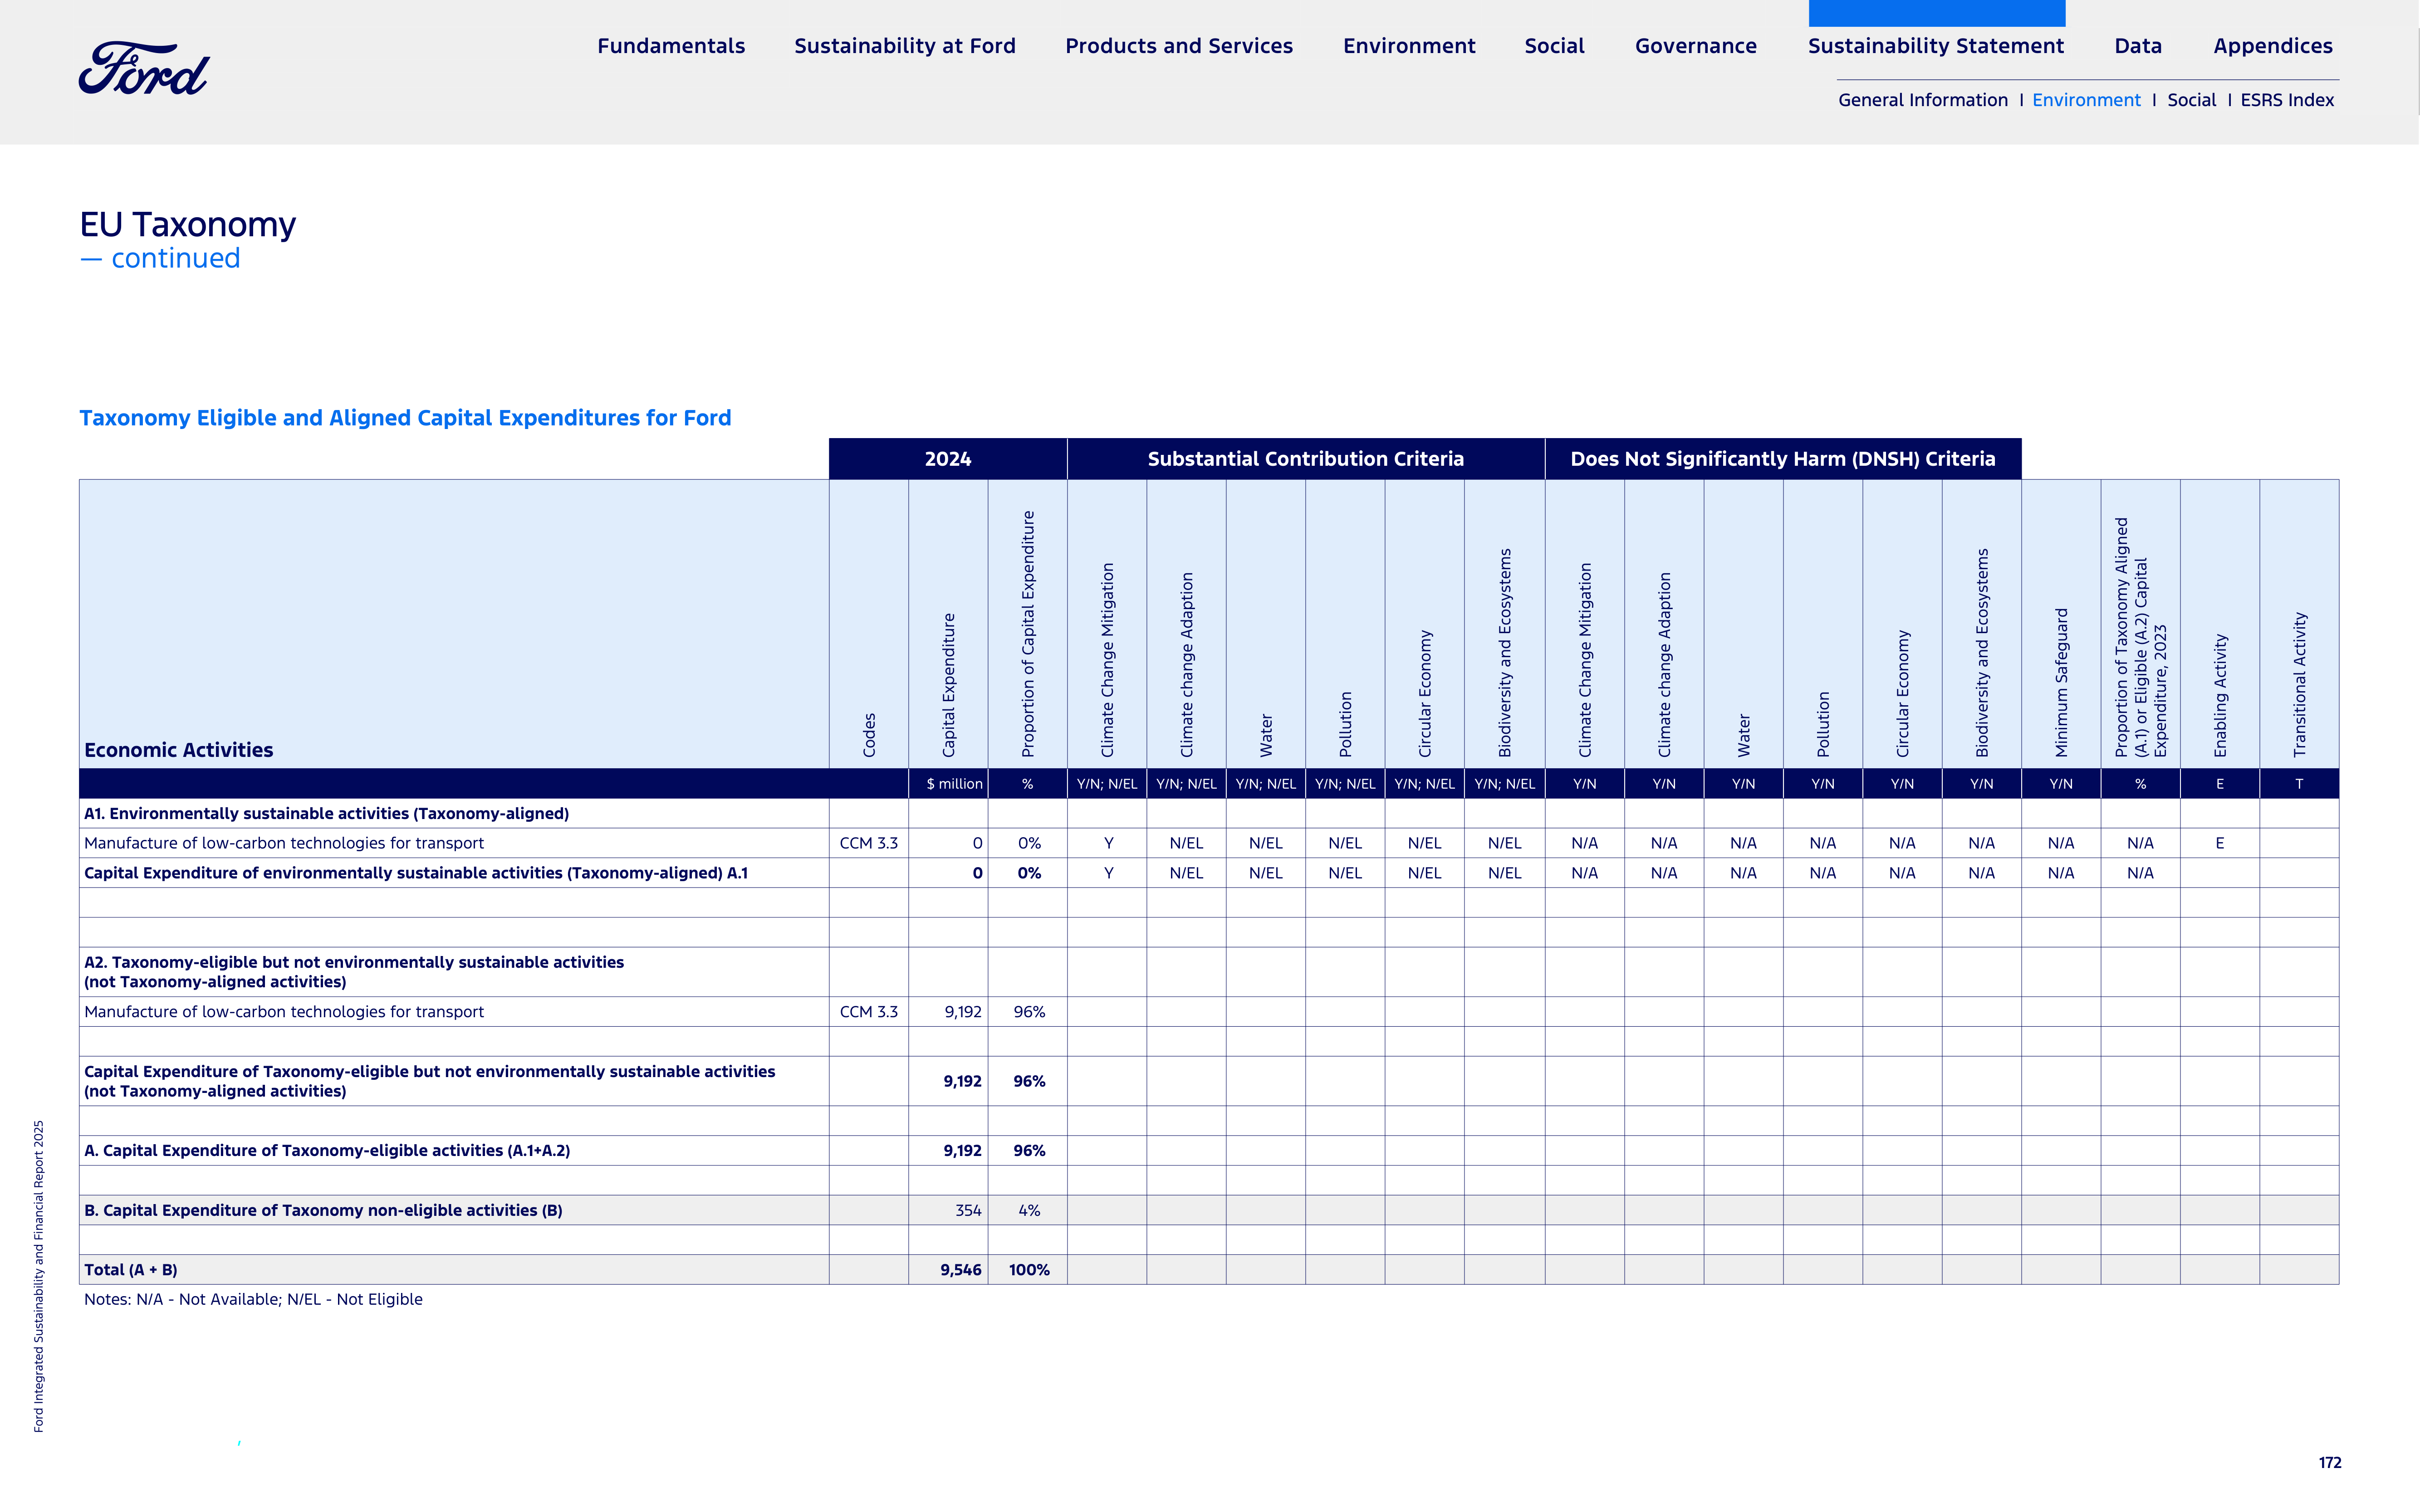Image resolution: width=2420 pixels, height=1512 pixels.
Task: Click the Y cell in A1 manufacture row
Action: coord(1107,843)
